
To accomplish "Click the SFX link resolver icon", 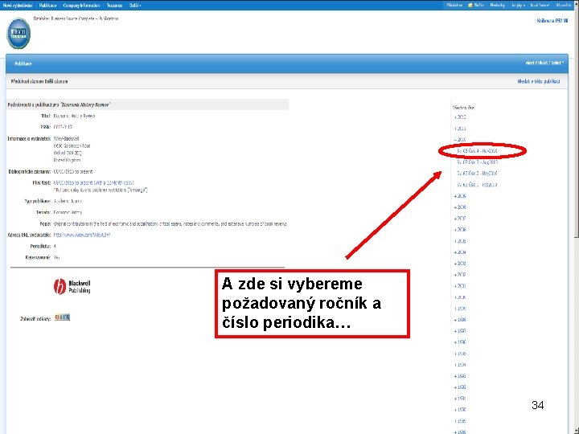I will click(62, 317).
